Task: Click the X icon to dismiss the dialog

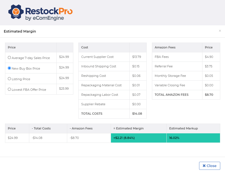Action: [x=220, y=31]
